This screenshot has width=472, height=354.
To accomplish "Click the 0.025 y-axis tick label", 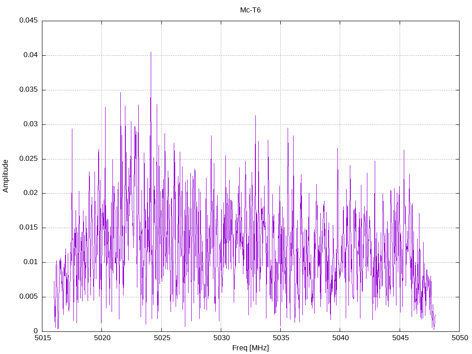I will tap(28, 159).
